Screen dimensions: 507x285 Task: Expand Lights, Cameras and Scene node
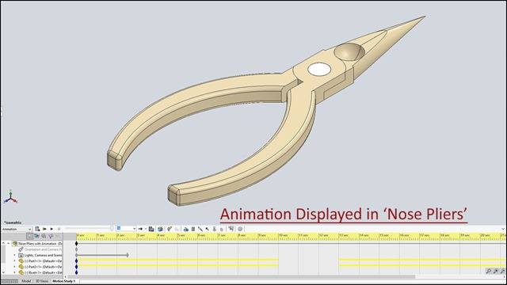pos(14,255)
